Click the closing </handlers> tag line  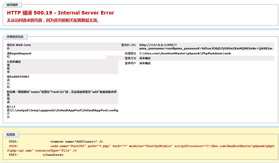point(53,155)
